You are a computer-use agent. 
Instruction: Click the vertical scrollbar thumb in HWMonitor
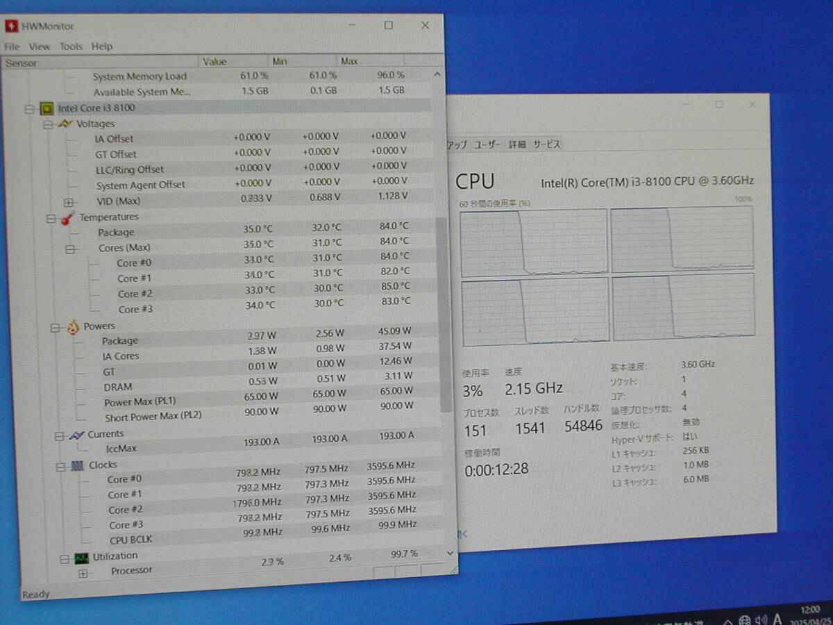(444, 315)
